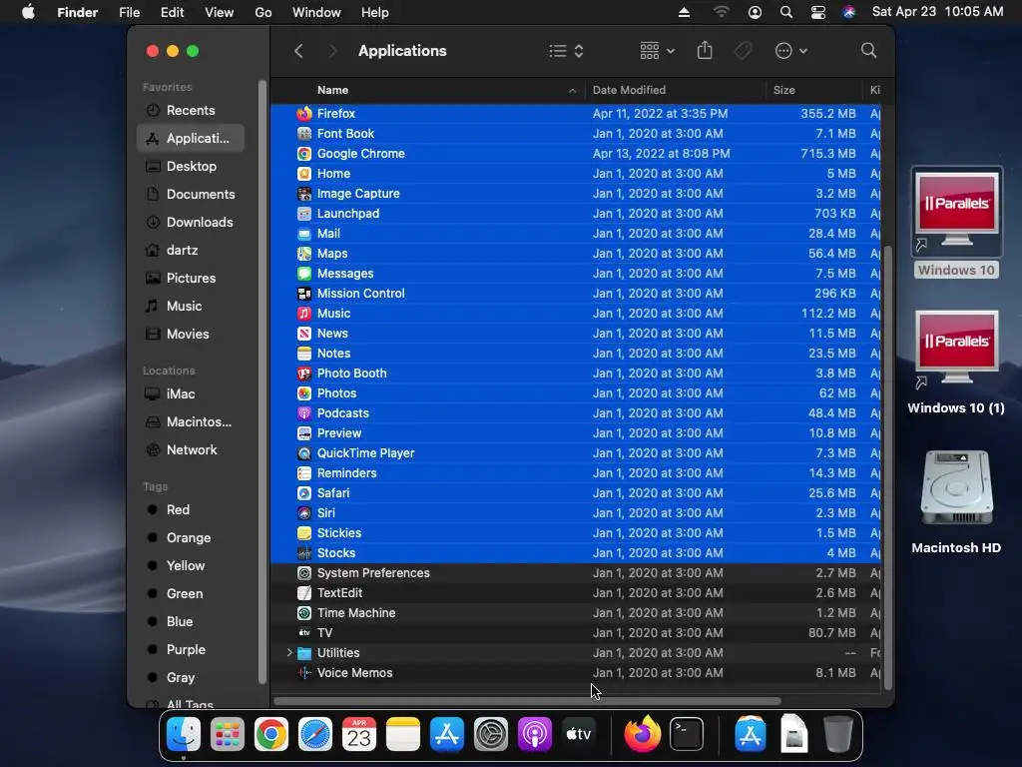The height and width of the screenshot is (767, 1022).
Task: Click the Siri icon in the menu bar
Action: (x=848, y=12)
